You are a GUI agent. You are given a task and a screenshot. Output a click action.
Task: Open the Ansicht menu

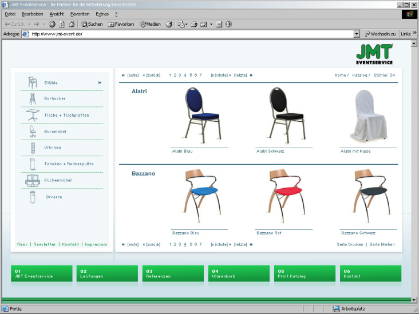57,14
